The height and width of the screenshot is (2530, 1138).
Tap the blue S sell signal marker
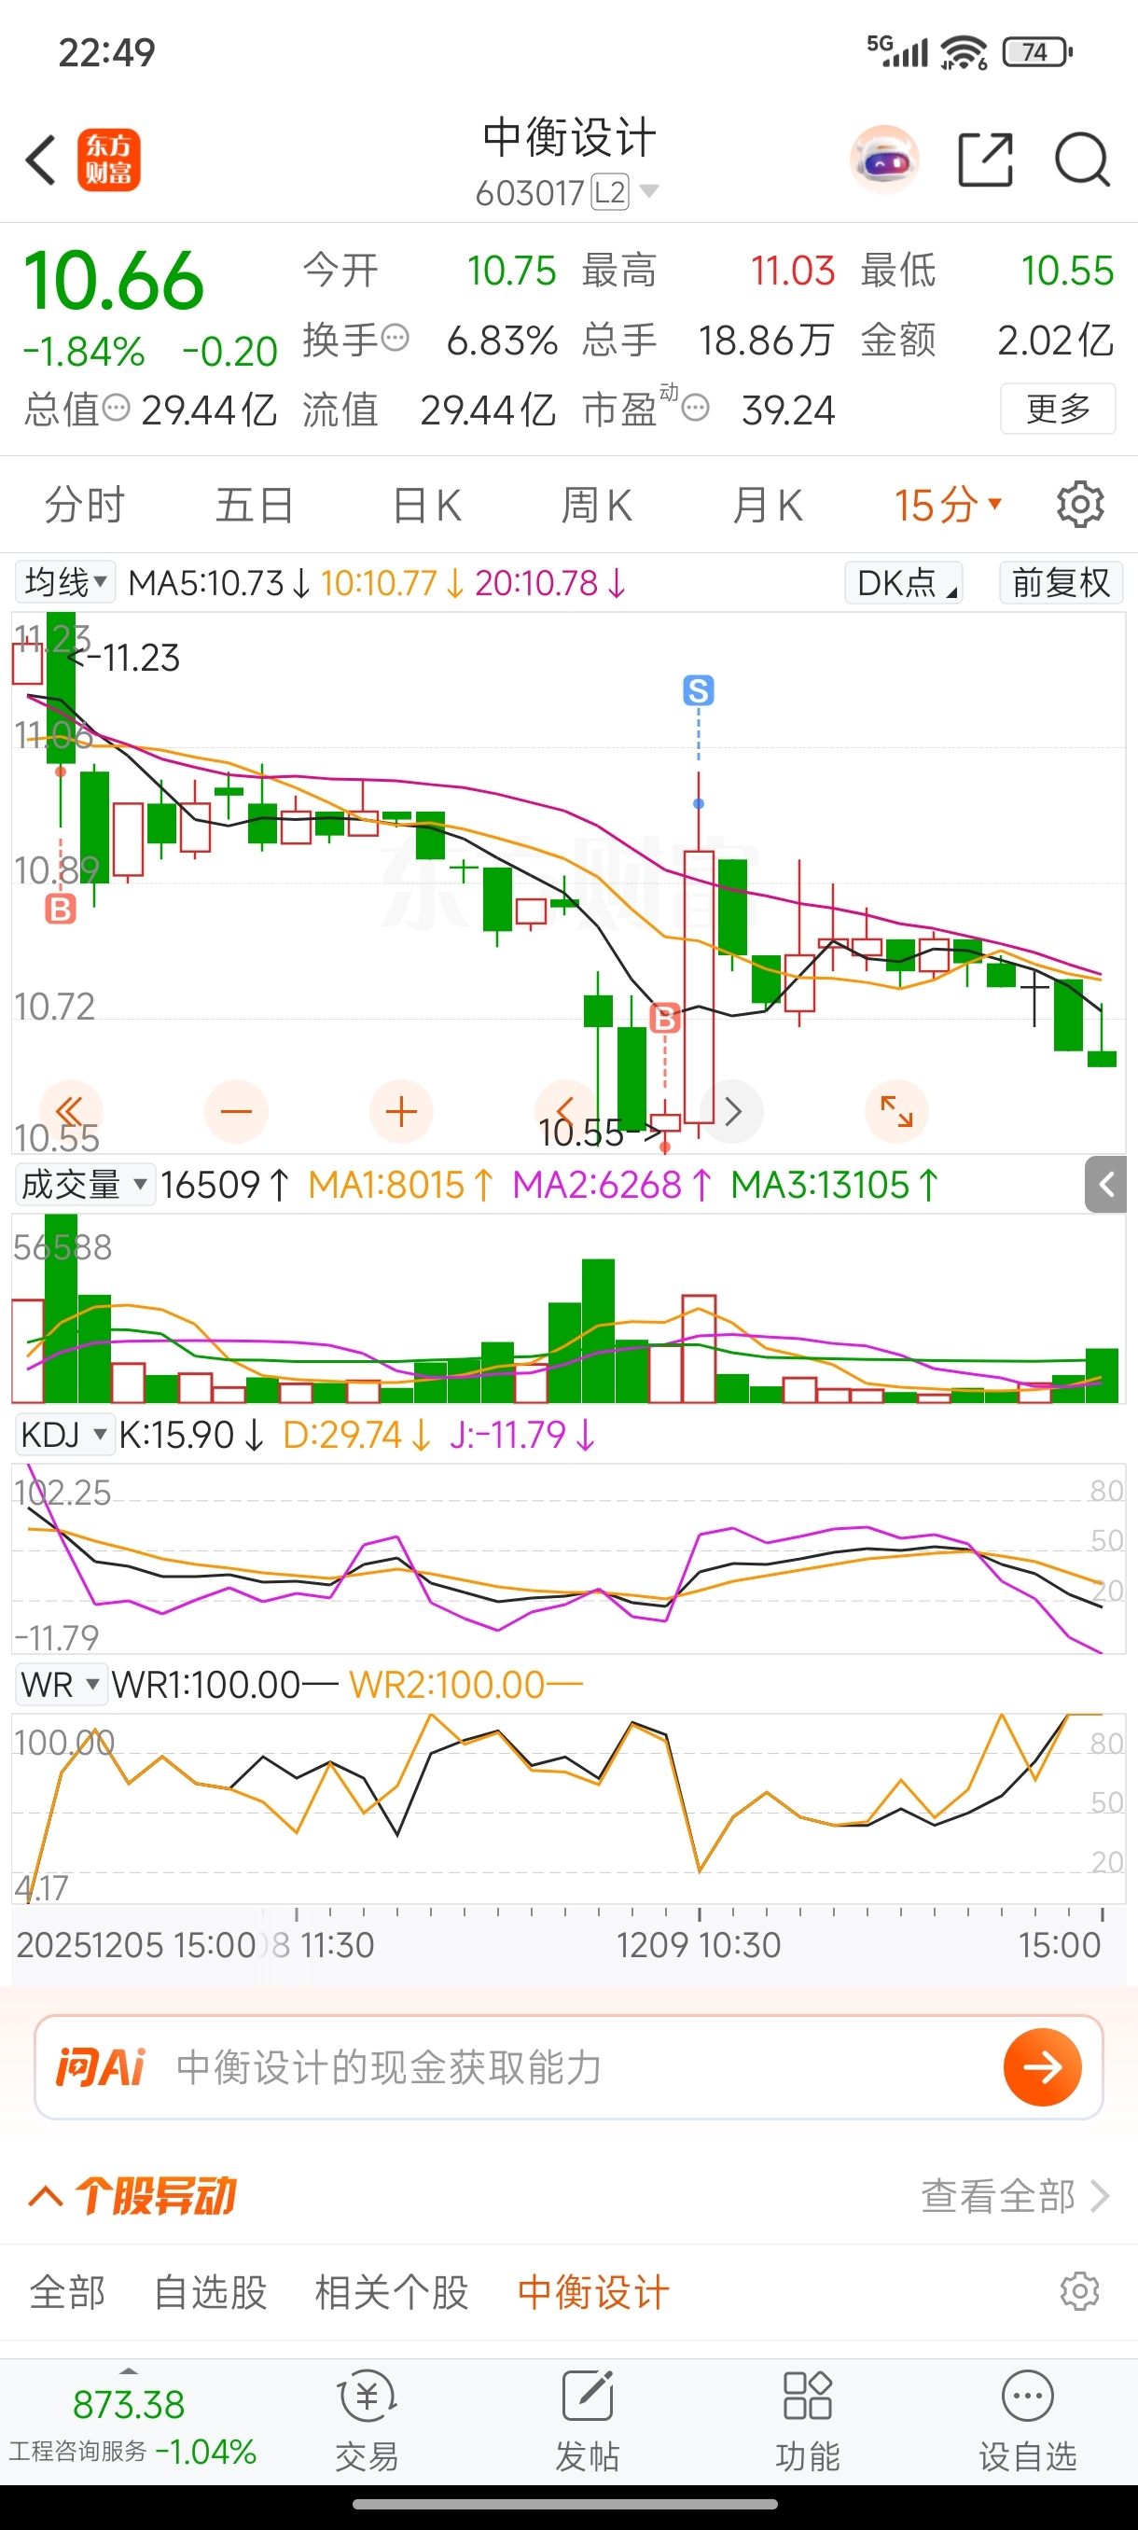click(x=698, y=690)
